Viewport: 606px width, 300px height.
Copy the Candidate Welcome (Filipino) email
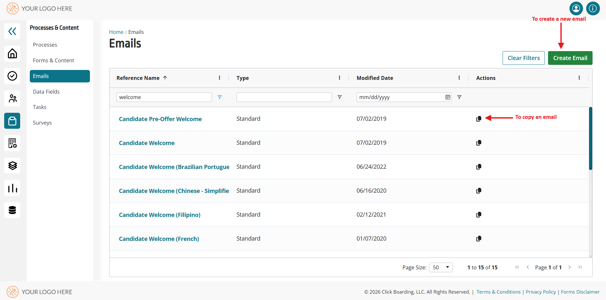(479, 215)
